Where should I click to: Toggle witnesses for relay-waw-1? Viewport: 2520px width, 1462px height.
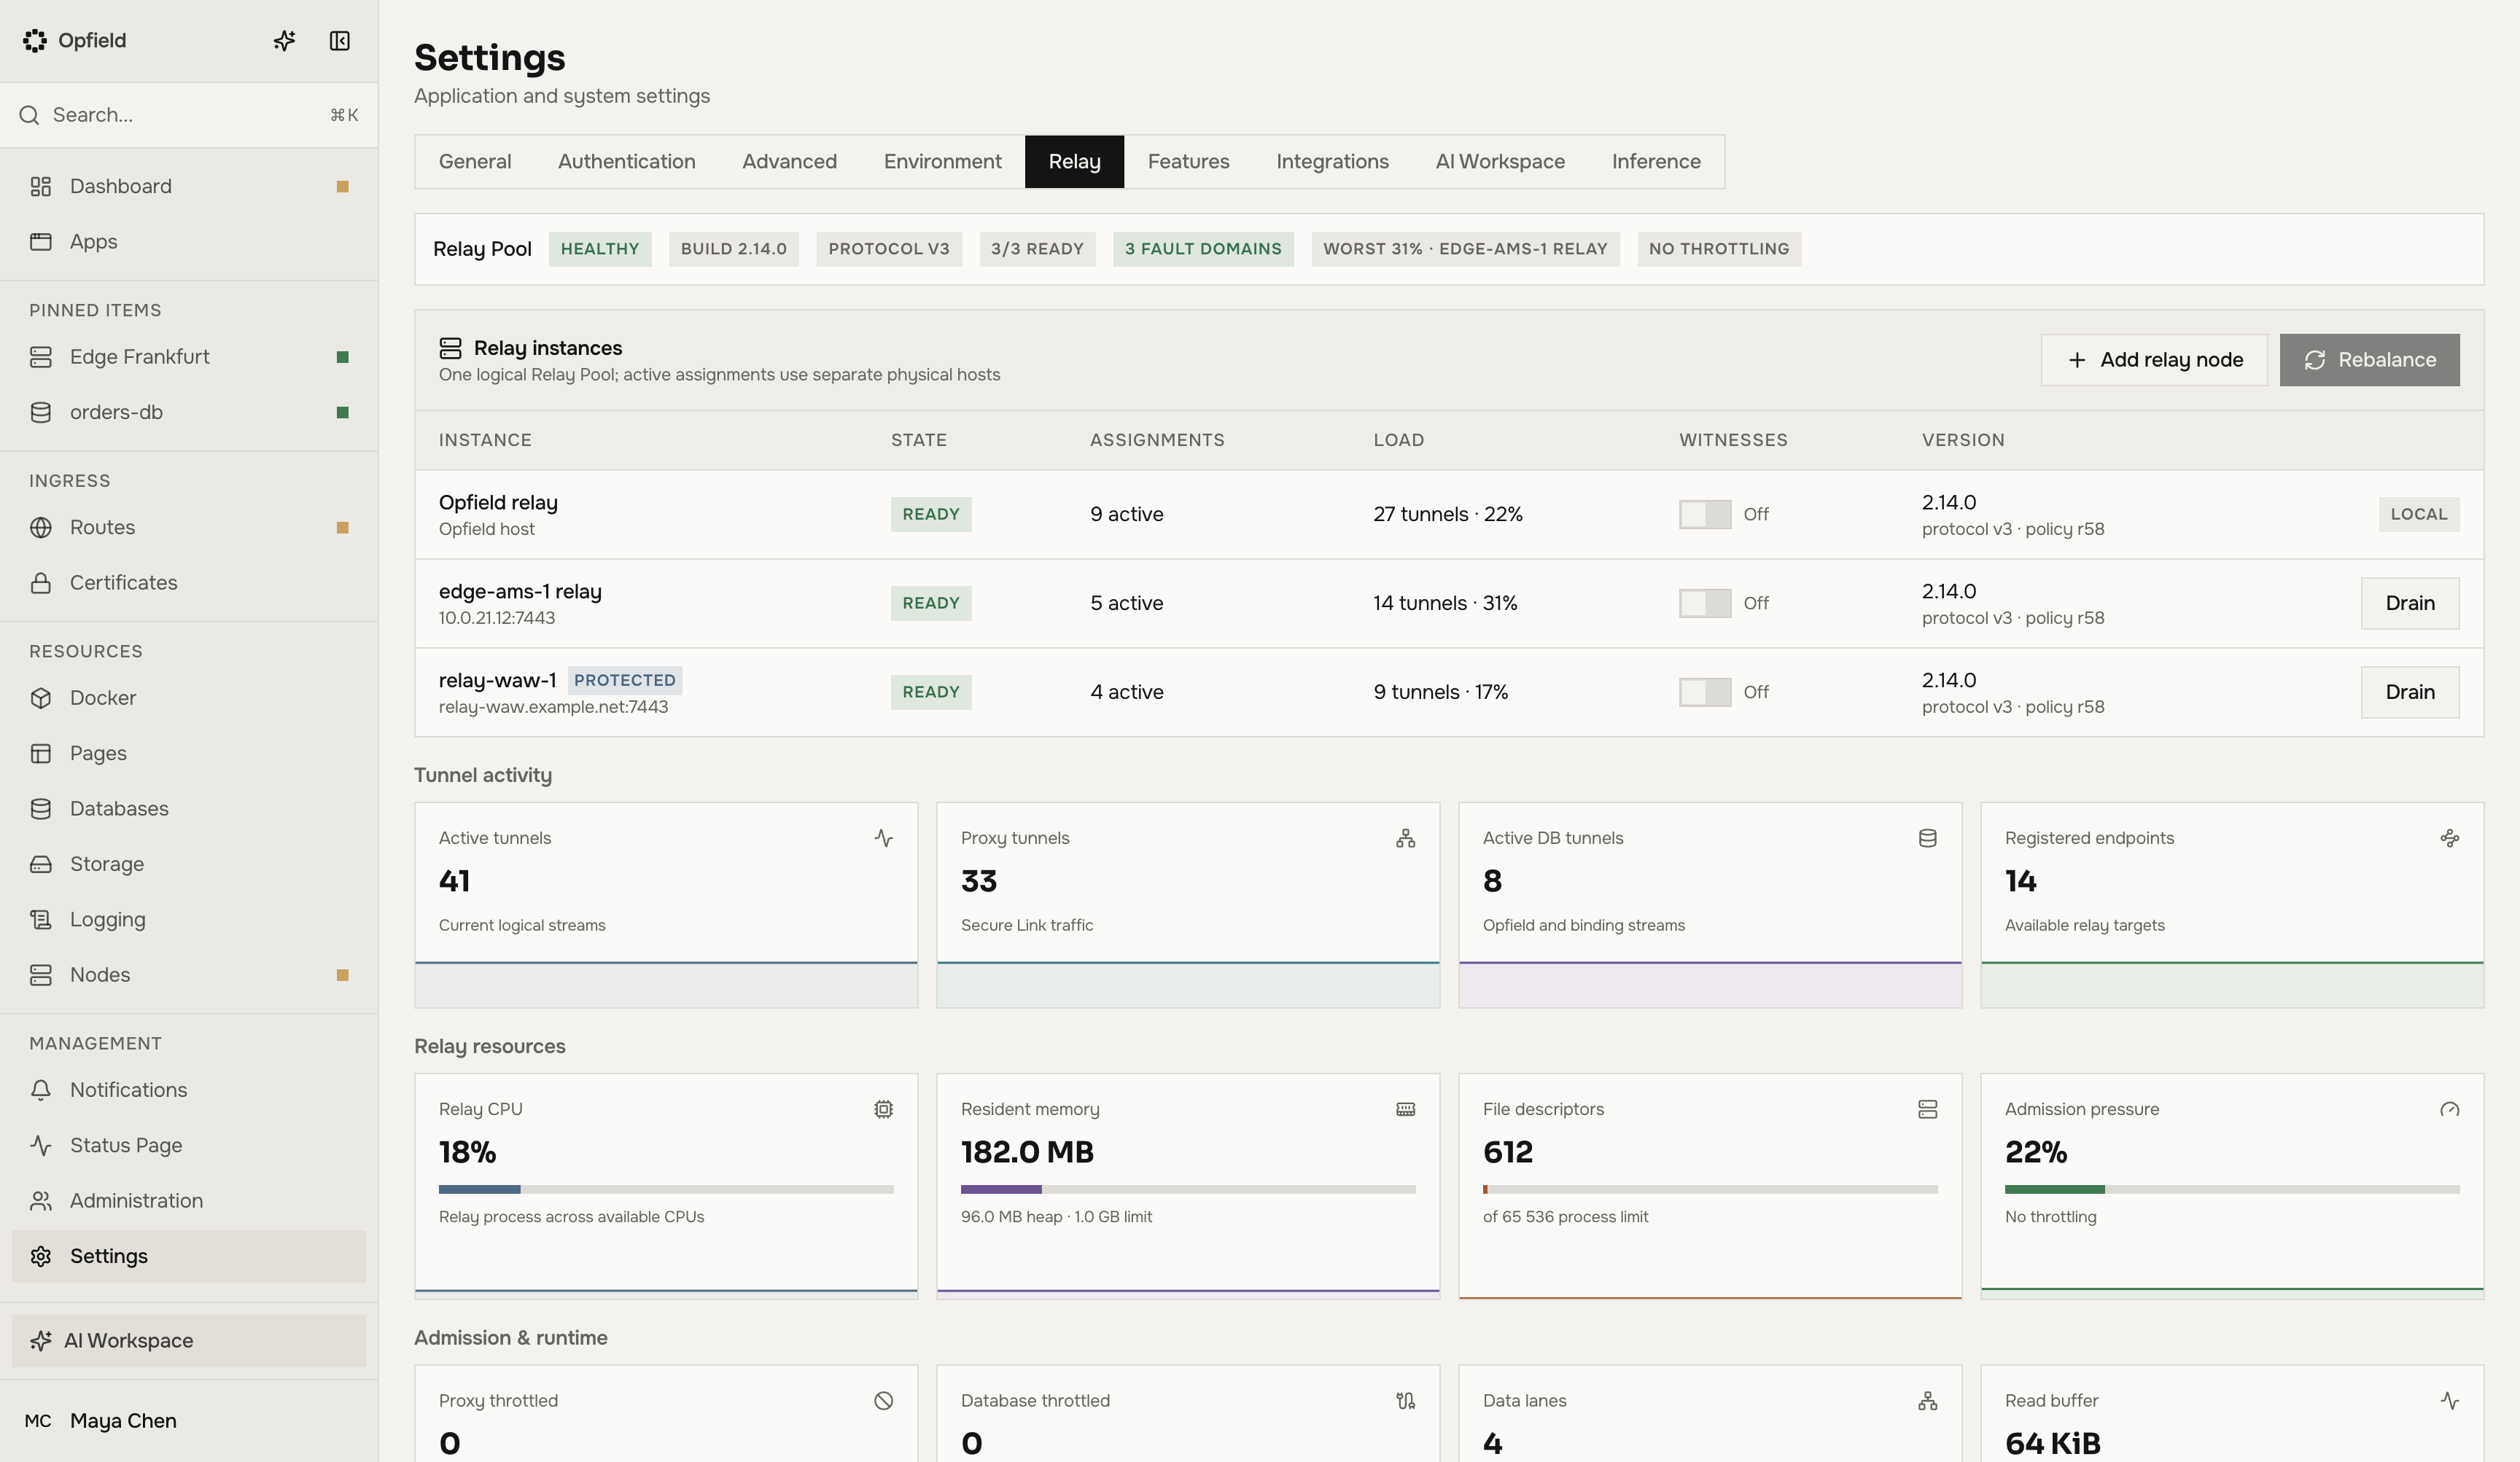1705,692
